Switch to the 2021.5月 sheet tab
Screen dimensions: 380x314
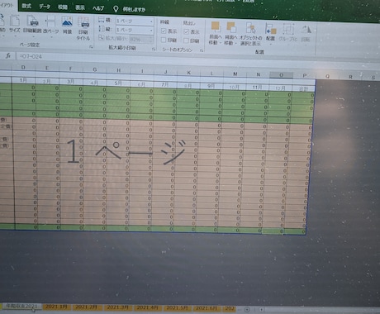[x=177, y=308]
